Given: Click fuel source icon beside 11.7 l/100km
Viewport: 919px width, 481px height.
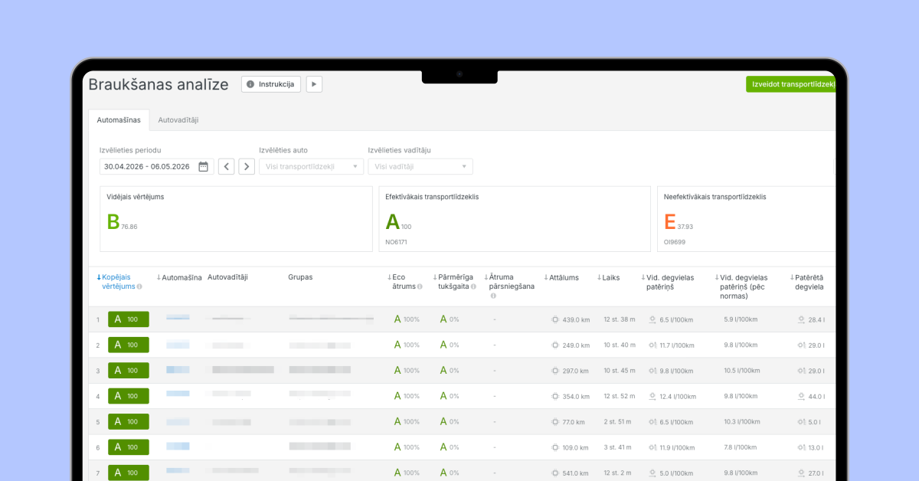Looking at the screenshot, I should tap(652, 345).
